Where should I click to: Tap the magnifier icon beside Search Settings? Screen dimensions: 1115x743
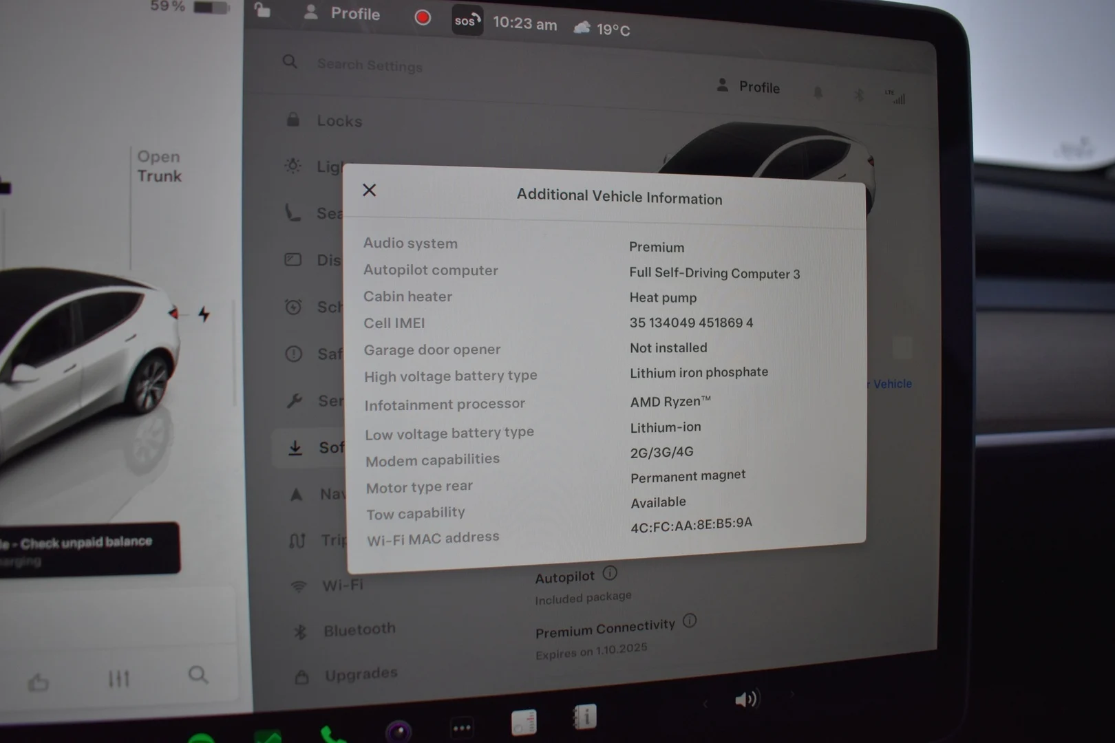[290, 62]
